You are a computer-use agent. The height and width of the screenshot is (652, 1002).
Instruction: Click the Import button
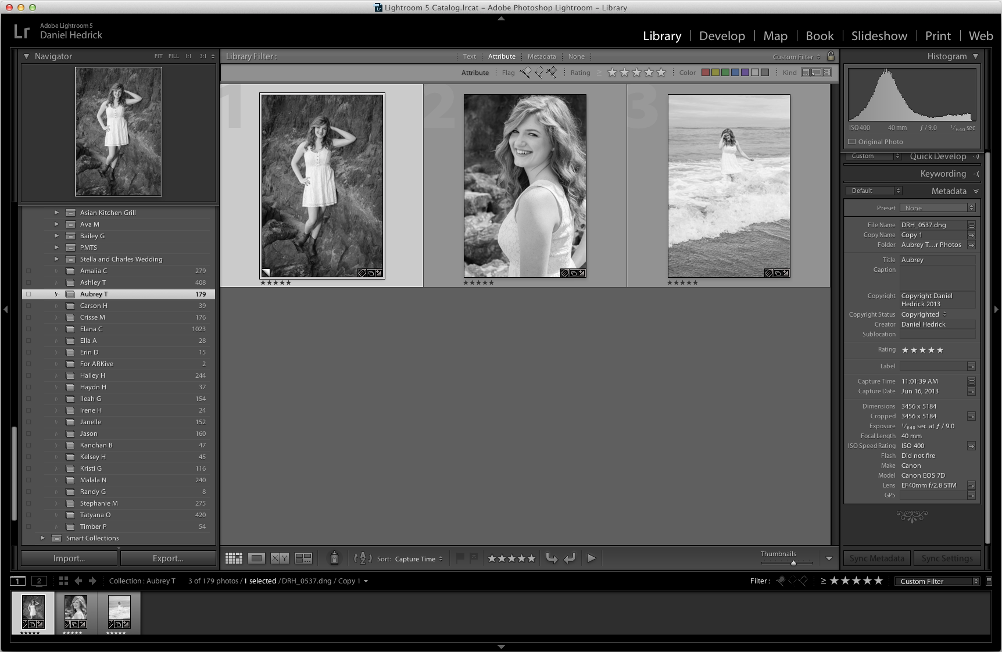(x=69, y=558)
